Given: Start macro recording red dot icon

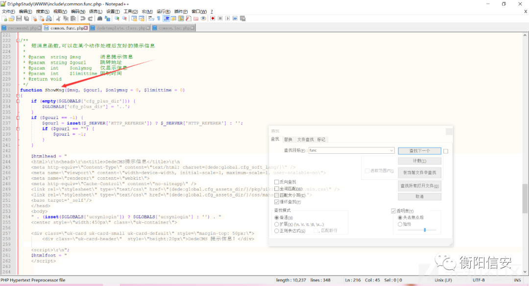Looking at the screenshot, I should (213, 19).
